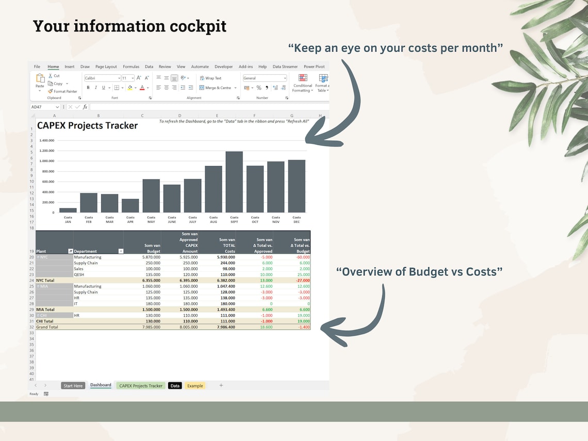Toggle underline formatting
The image size is (588, 441).
102,87
